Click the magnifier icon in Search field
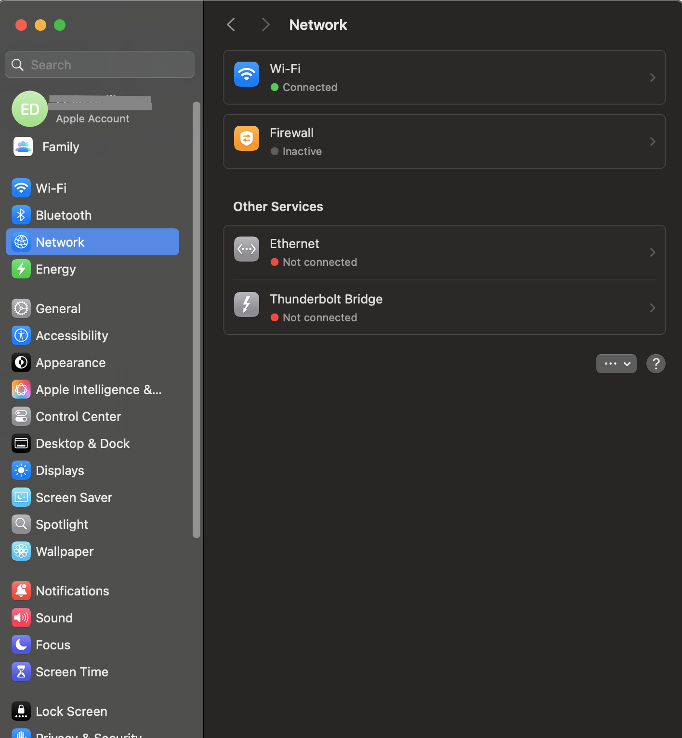The width and height of the screenshot is (682, 738). tap(17, 65)
